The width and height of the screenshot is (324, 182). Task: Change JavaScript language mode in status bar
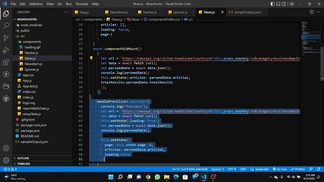pyautogui.click(x=260, y=169)
